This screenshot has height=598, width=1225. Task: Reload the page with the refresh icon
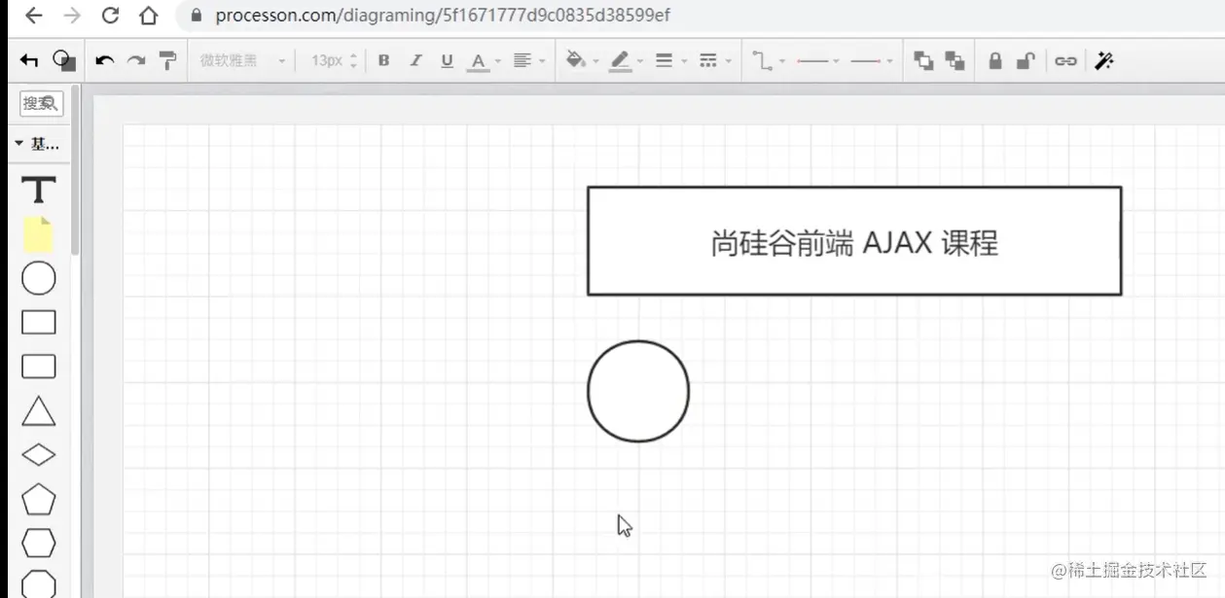(110, 16)
